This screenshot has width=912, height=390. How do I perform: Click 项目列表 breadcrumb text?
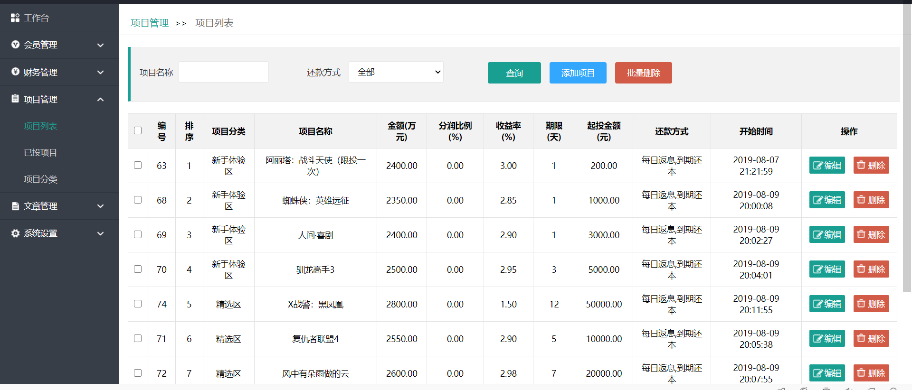pos(214,23)
